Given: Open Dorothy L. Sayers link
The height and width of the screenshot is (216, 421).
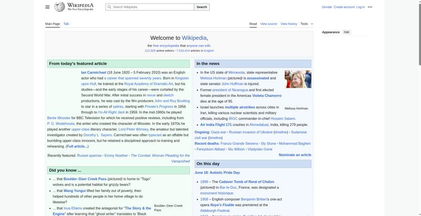Looking at the screenshot, I should click(98, 135).
